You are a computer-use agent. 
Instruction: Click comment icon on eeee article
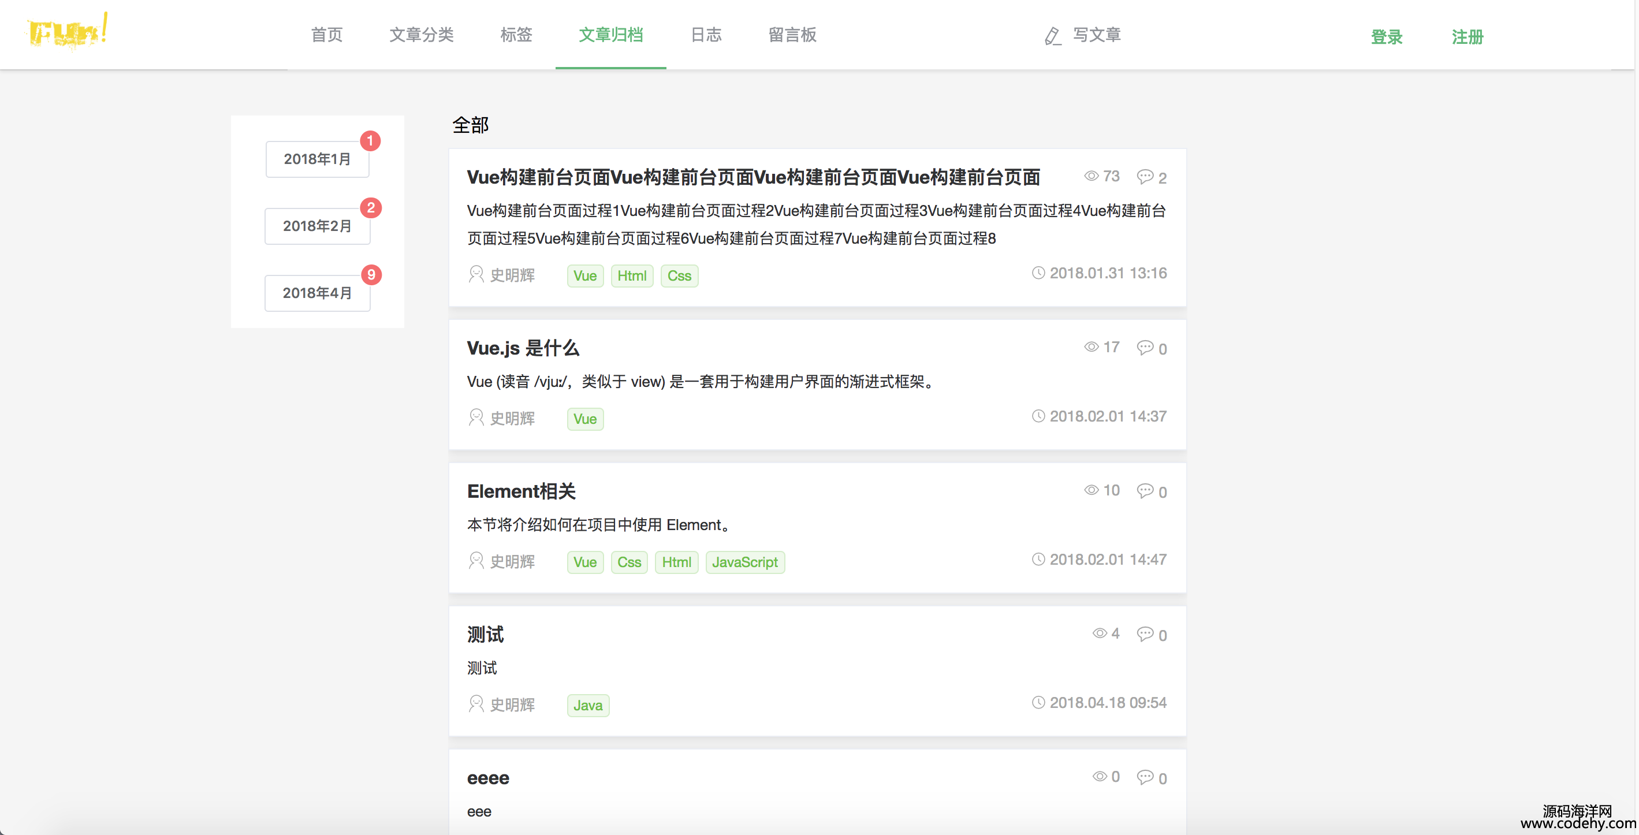pos(1145,777)
